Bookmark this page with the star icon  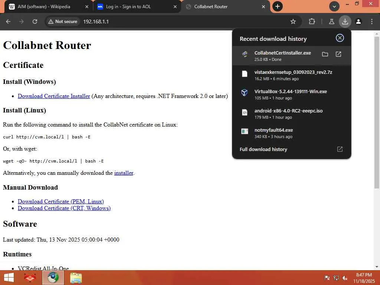(293, 22)
